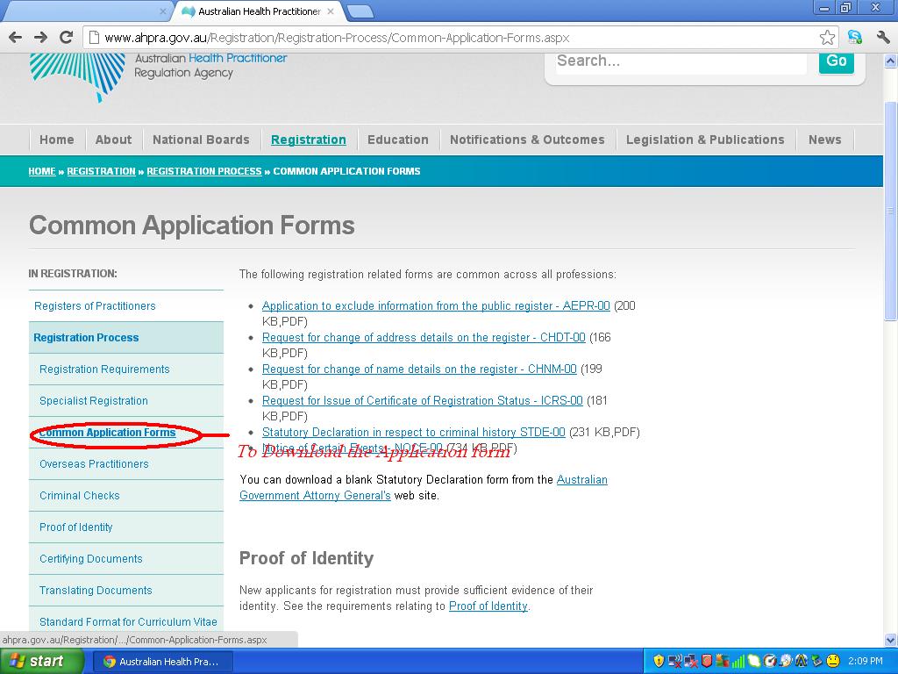Screen dimensions: 898x674
Task: Switch to the Education navigation tab
Action: click(x=398, y=139)
